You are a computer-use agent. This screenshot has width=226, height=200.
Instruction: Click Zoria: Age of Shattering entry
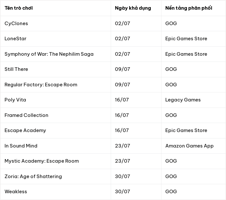coord(33,176)
